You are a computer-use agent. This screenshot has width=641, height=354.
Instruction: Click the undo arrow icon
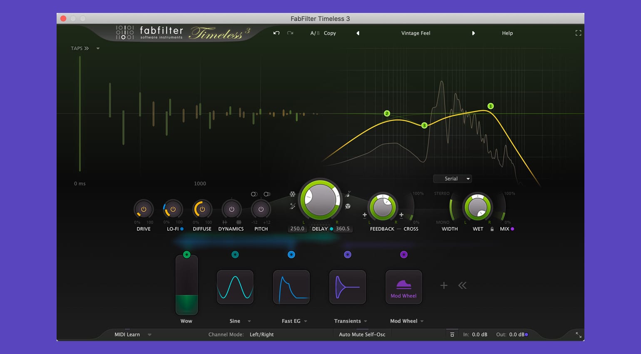pyautogui.click(x=276, y=33)
